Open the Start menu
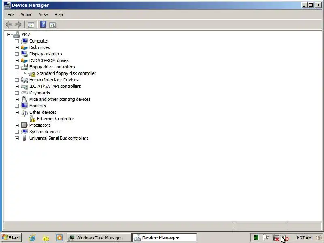Image resolution: width=324 pixels, height=243 pixels. [x=11, y=238]
